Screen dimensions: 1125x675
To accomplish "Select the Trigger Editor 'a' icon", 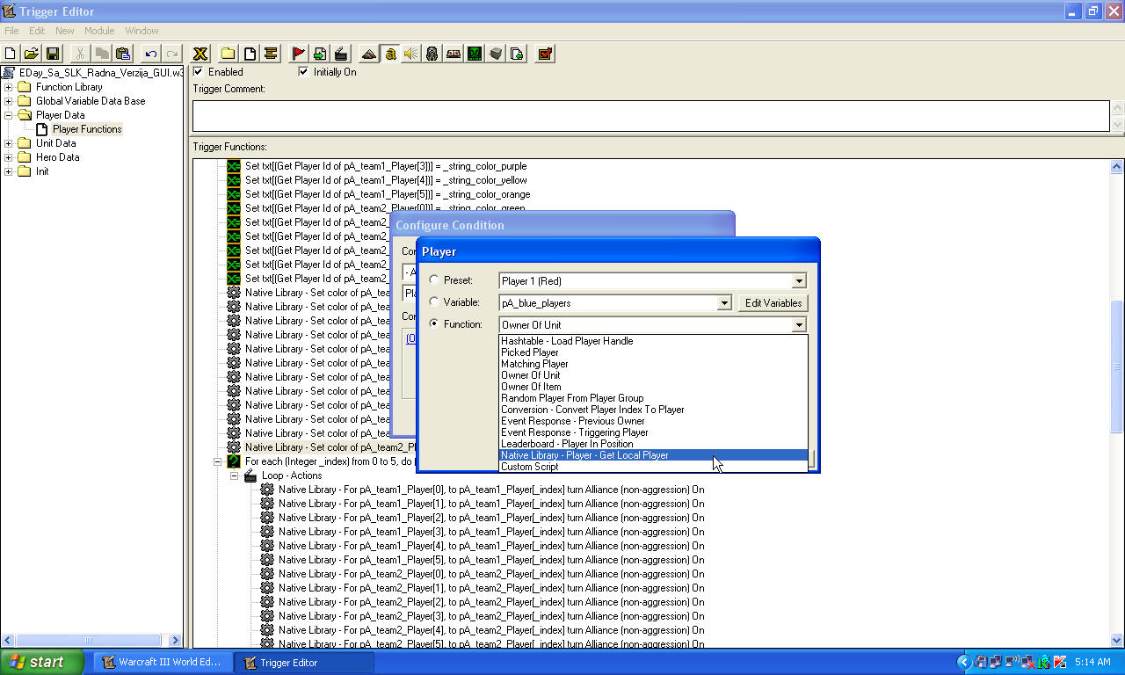I will (x=390, y=54).
